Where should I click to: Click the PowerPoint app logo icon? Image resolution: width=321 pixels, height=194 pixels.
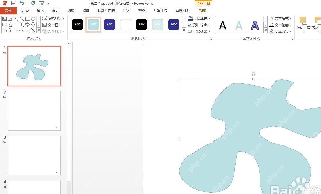[x=5, y=3]
